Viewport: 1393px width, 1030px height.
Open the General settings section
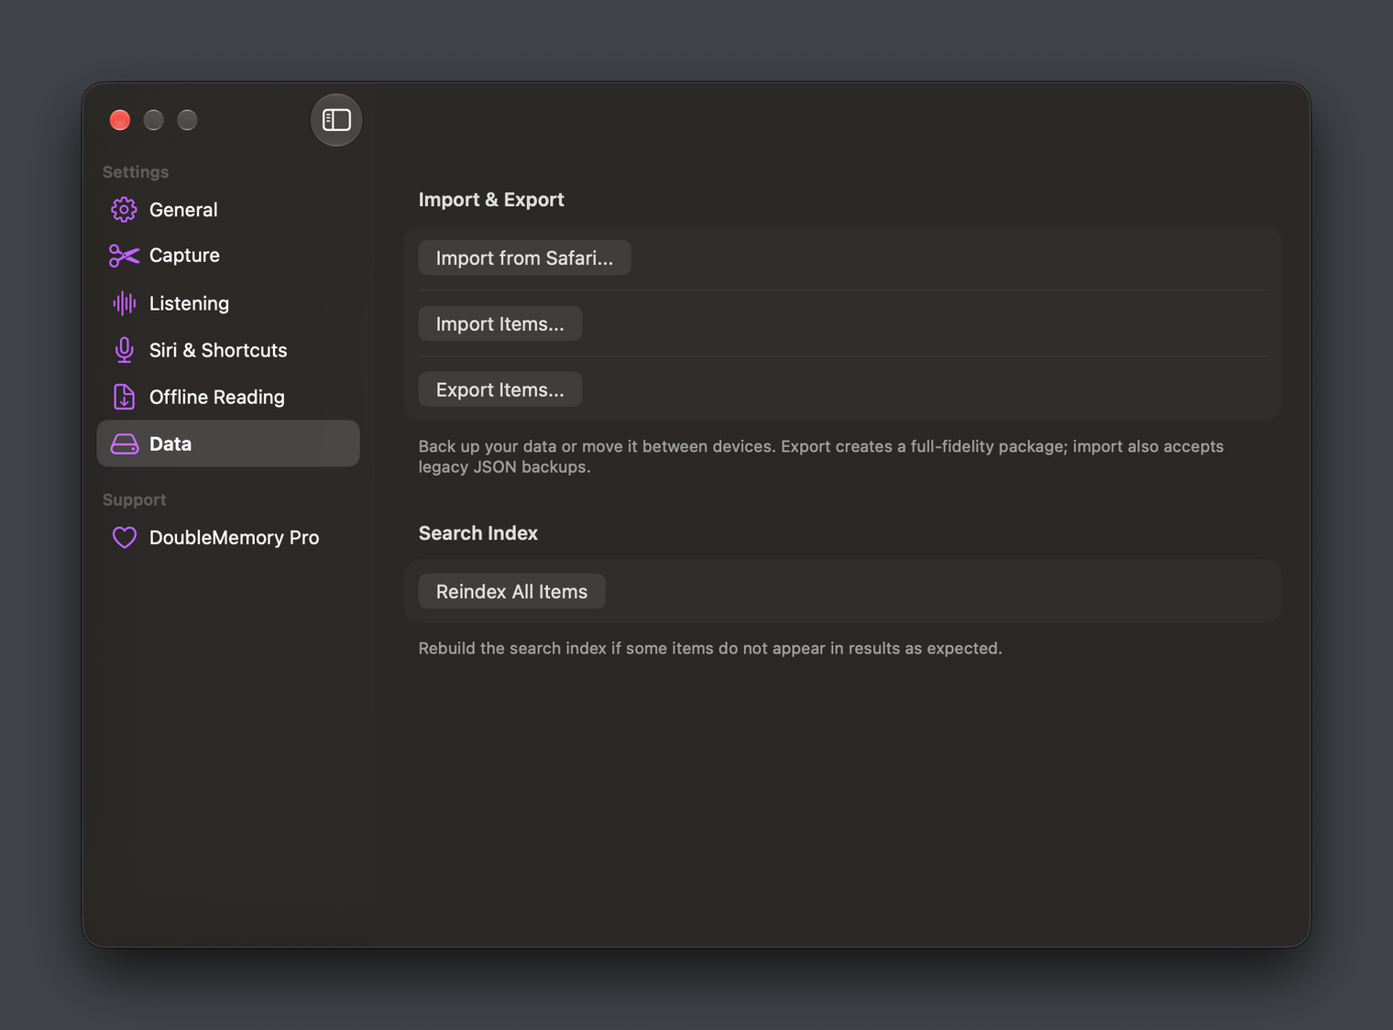(x=228, y=210)
